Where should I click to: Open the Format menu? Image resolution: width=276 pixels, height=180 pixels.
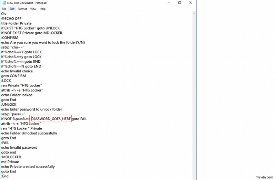(22, 9)
